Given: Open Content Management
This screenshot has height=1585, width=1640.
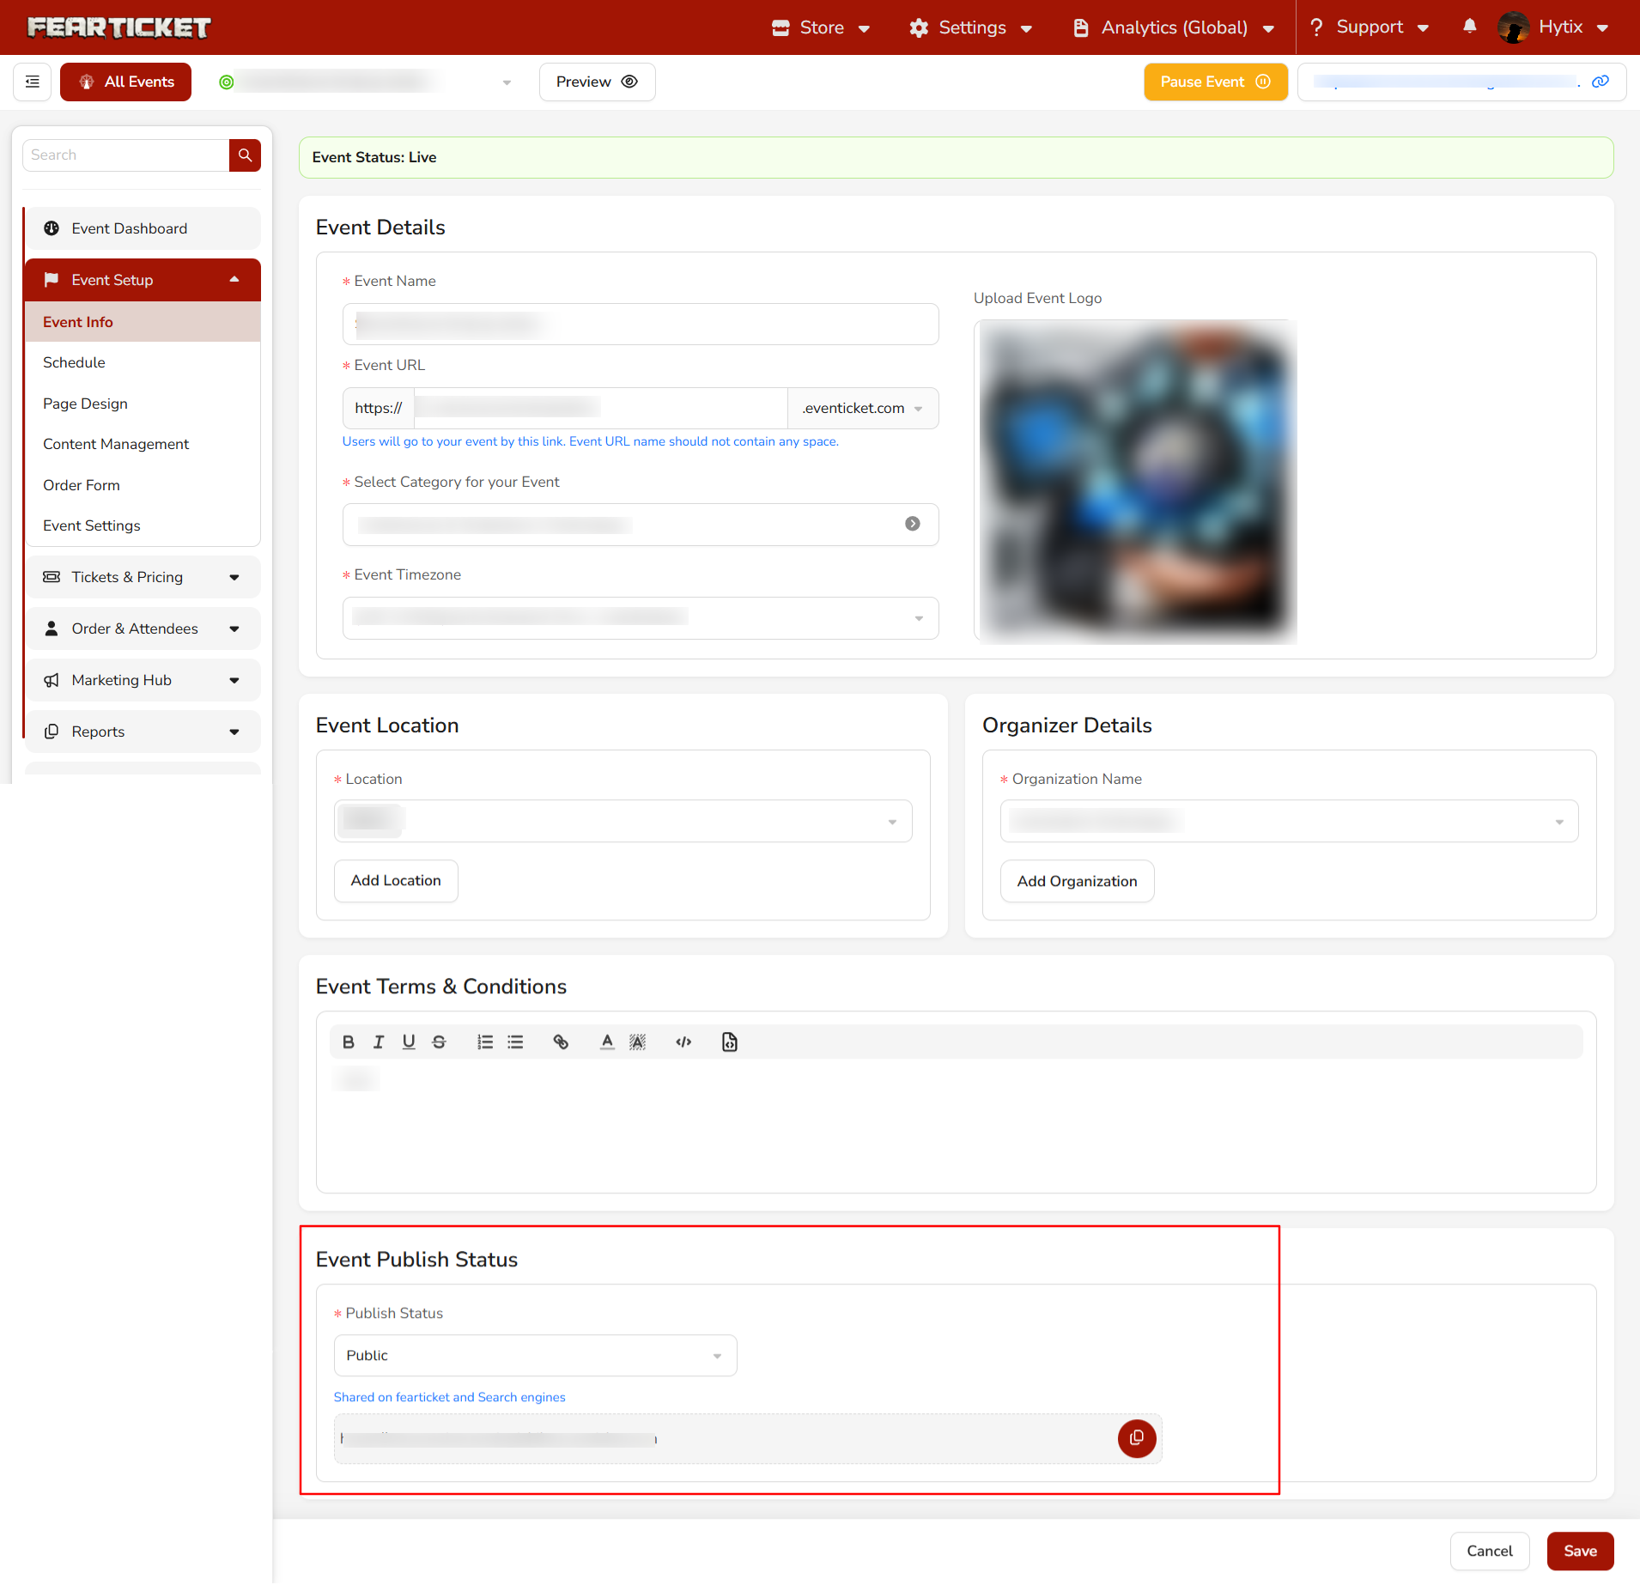Looking at the screenshot, I should point(143,444).
